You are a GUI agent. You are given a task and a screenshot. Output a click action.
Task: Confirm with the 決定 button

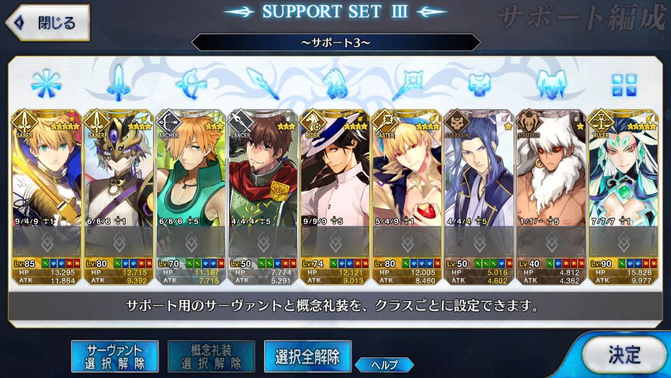click(624, 355)
